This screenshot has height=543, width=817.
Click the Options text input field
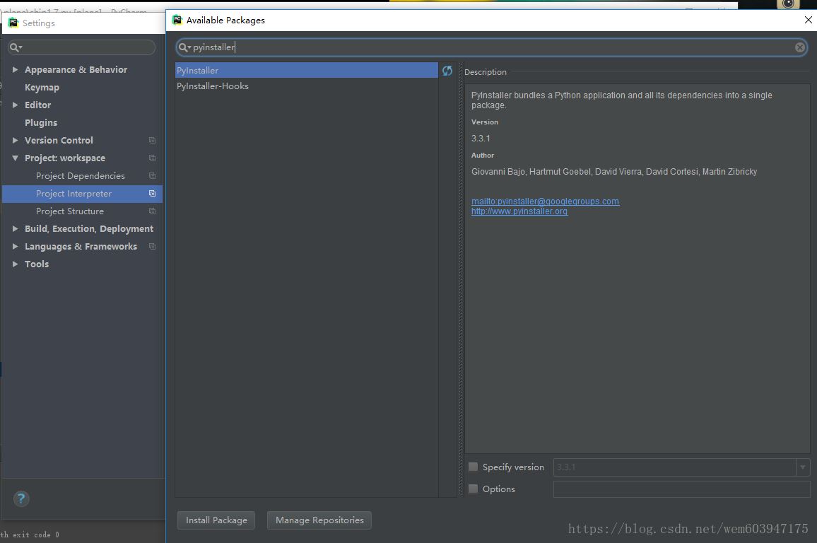[681, 489]
